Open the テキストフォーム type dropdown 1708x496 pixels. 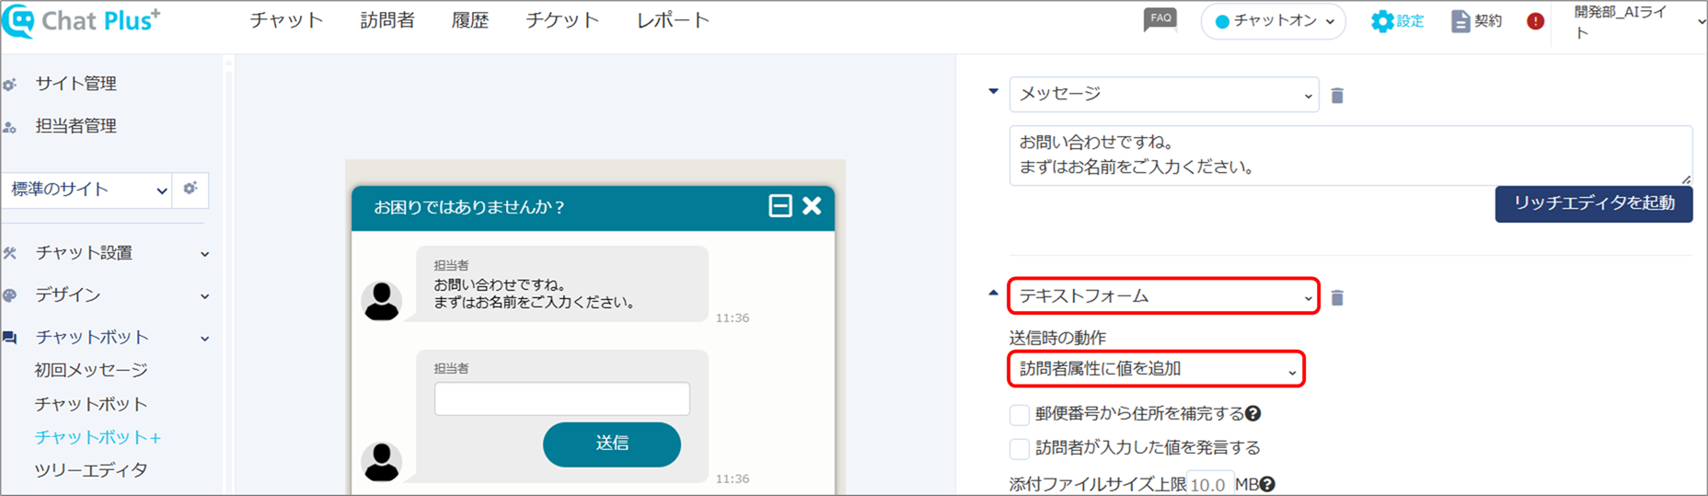1164,296
